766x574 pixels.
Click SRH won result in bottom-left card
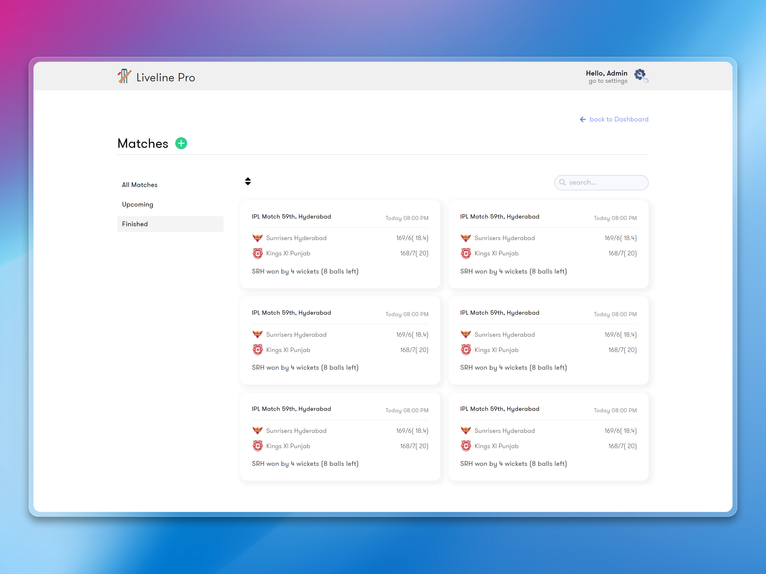coord(305,464)
